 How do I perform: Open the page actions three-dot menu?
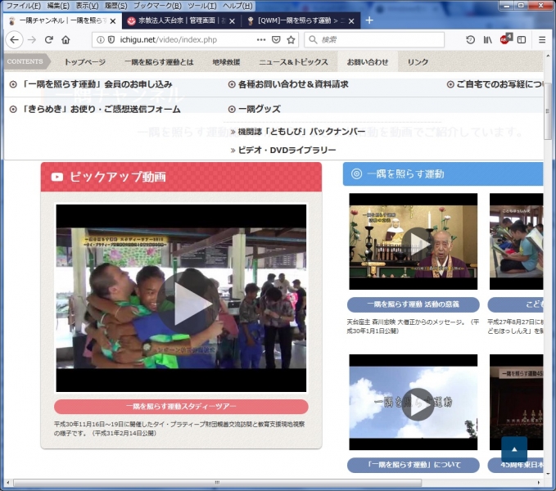(x=261, y=39)
